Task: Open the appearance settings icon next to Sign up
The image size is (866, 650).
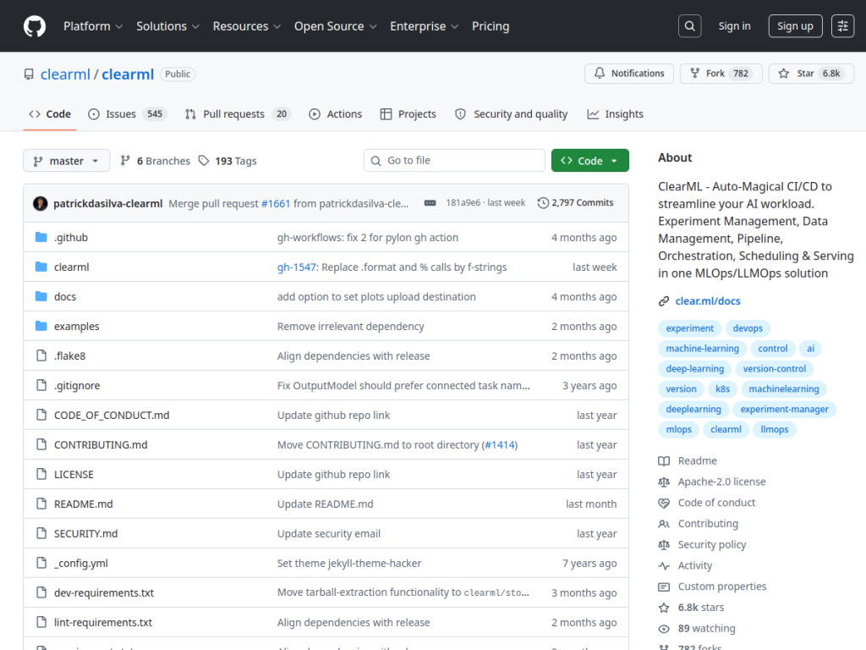Action: click(x=843, y=26)
